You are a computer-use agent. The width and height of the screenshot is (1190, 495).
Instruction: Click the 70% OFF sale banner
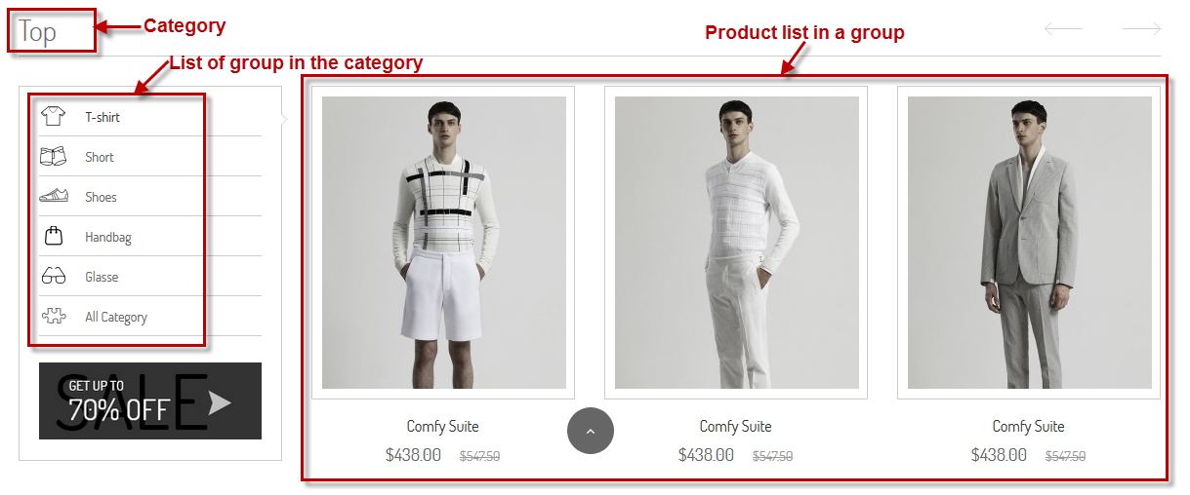(x=150, y=400)
